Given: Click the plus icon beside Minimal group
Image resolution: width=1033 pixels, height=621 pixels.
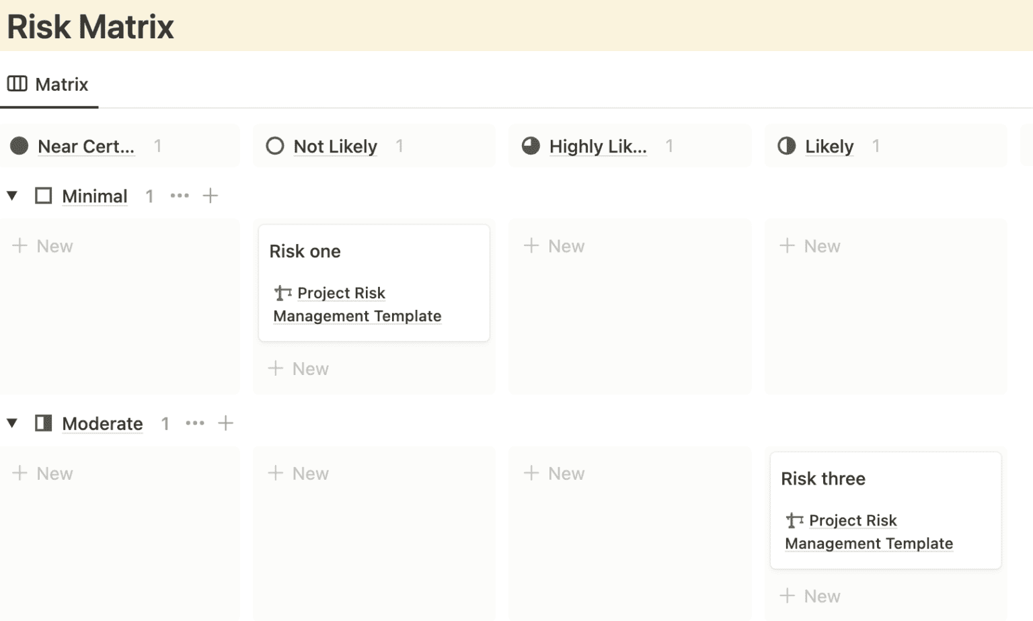Looking at the screenshot, I should pos(210,196).
